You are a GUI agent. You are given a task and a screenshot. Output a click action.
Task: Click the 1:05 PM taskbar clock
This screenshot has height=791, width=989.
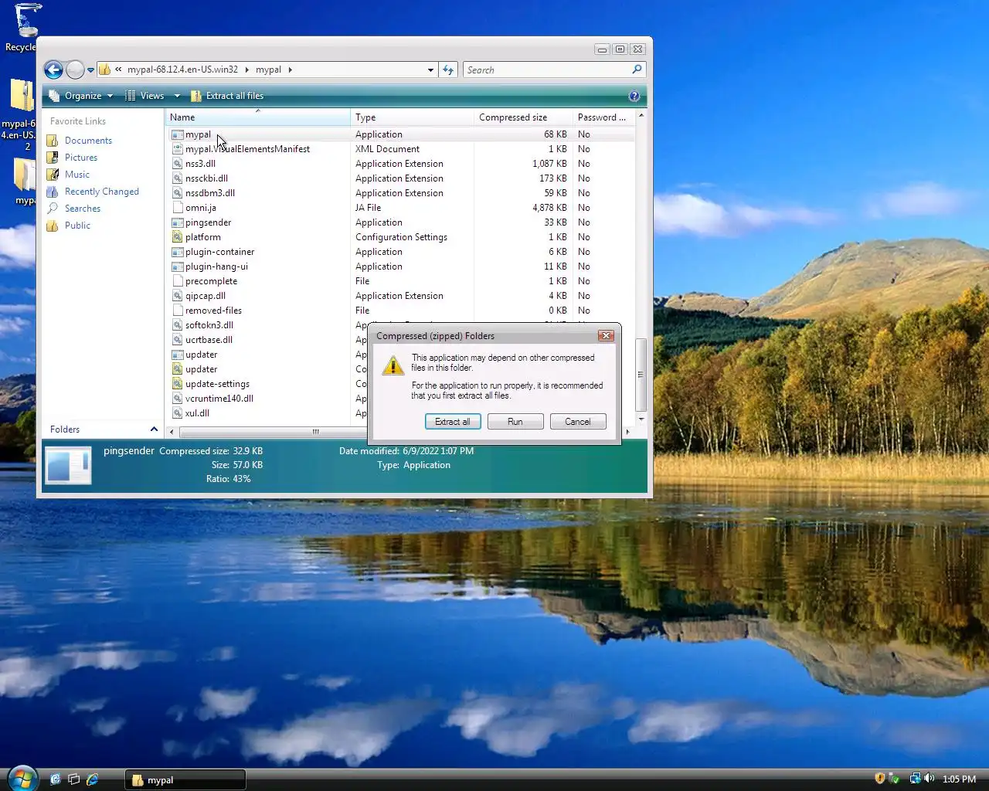960,779
